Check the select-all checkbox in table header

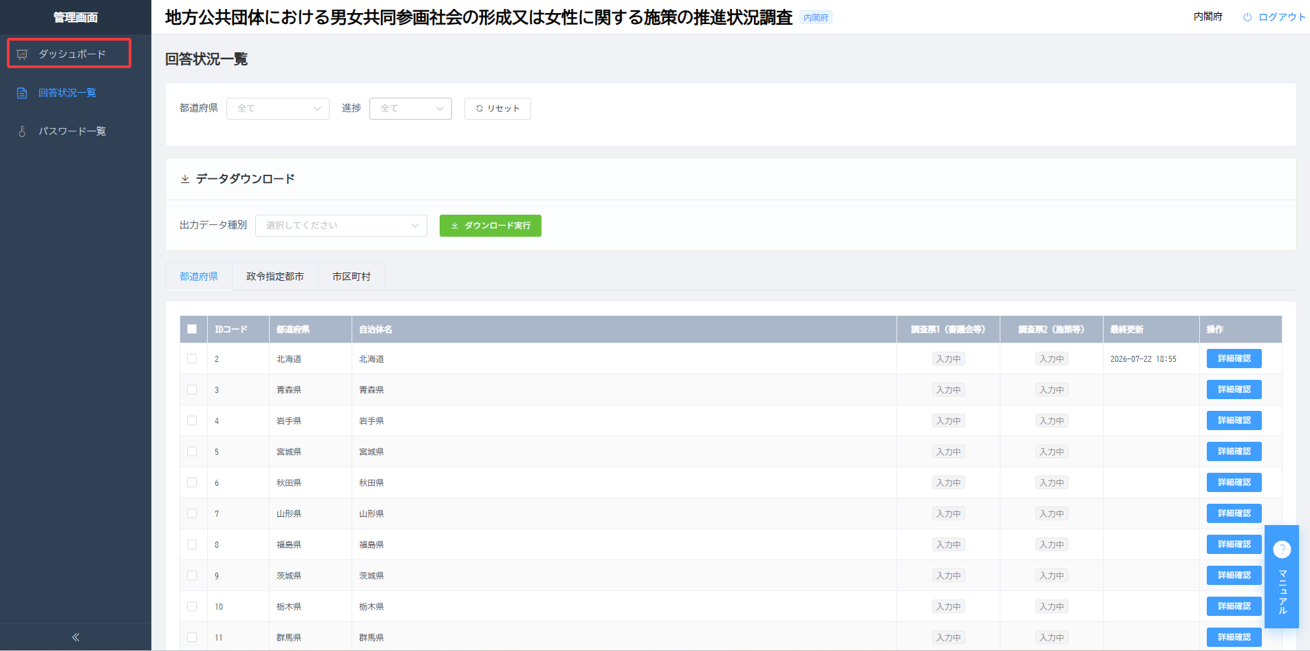pos(192,329)
